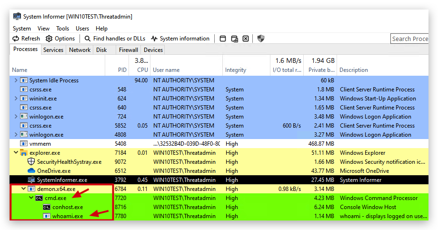Select the OneDrive.exe cloud icon
The width and height of the screenshot is (438, 230).
(x=31, y=171)
